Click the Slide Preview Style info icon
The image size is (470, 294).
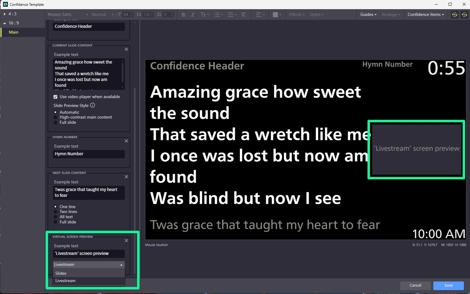tap(92, 105)
